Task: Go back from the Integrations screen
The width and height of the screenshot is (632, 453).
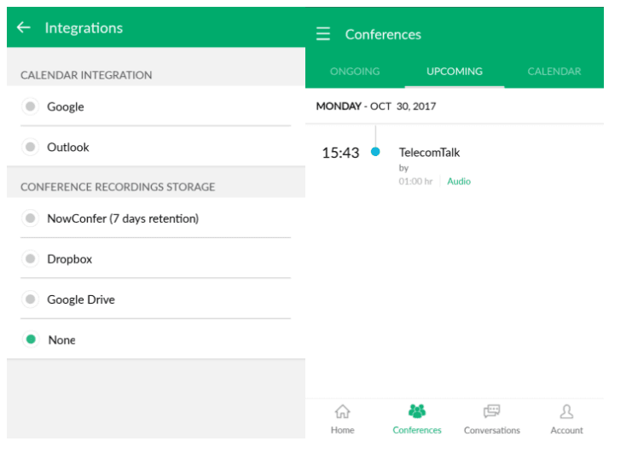Action: coord(23,27)
